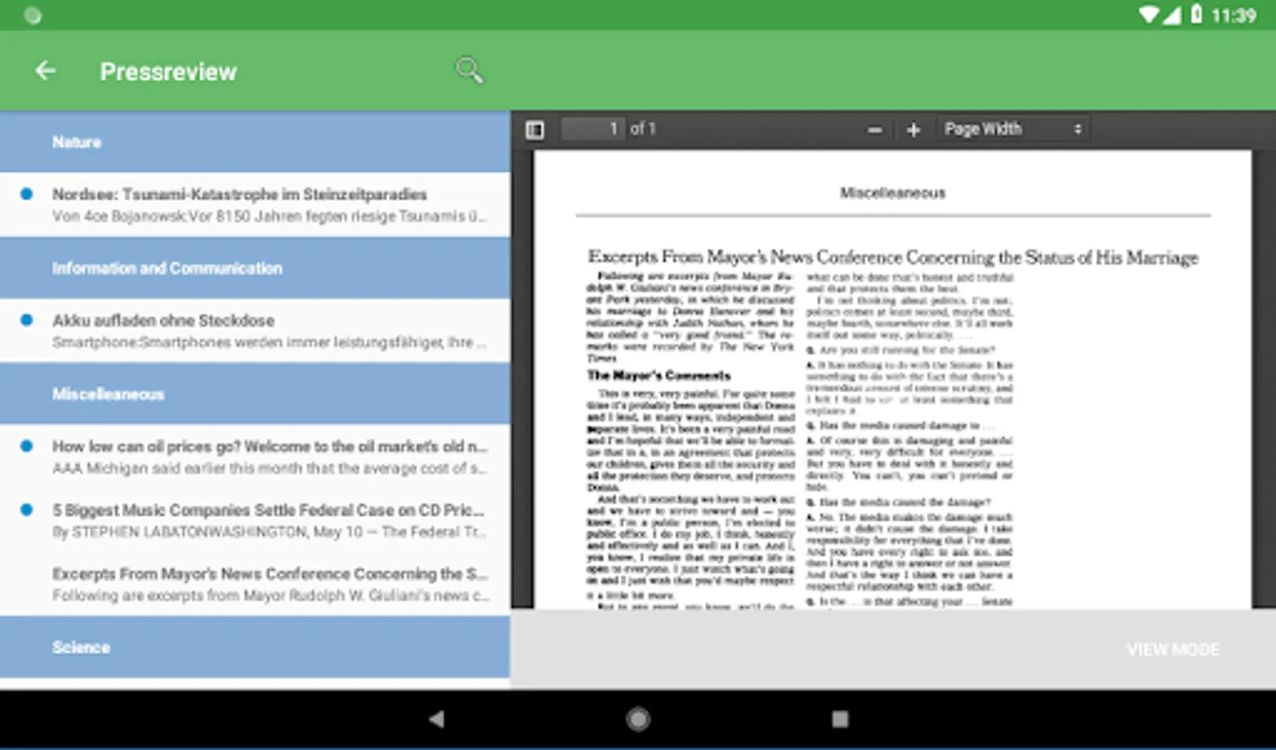Viewport: 1276px width, 750px height.
Task: Open article 'Excerpts From Mayor's News Conference' in list
Action: click(x=255, y=584)
